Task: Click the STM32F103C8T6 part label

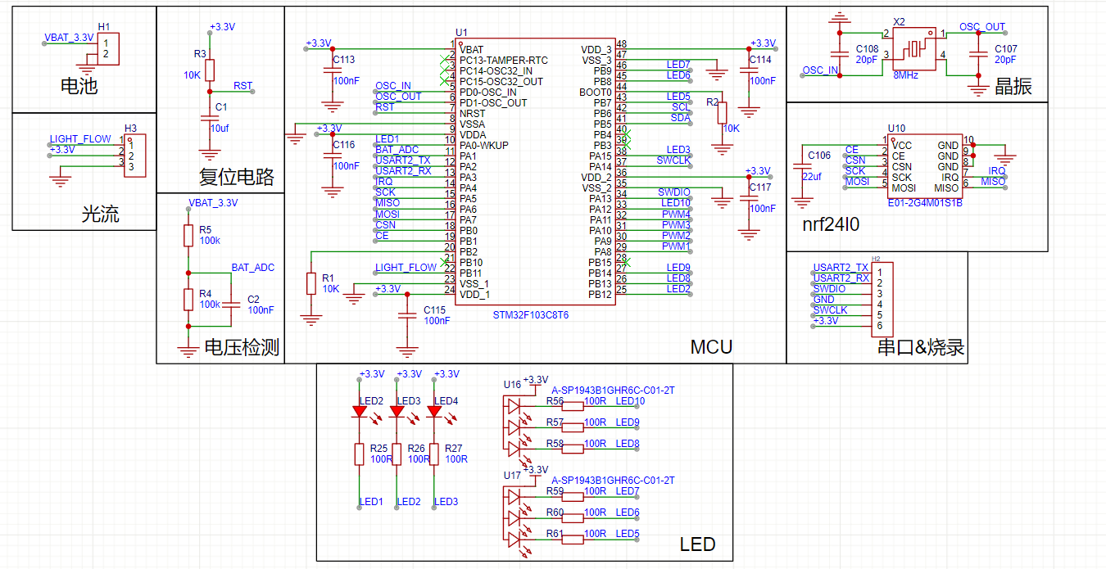Action: [x=531, y=315]
